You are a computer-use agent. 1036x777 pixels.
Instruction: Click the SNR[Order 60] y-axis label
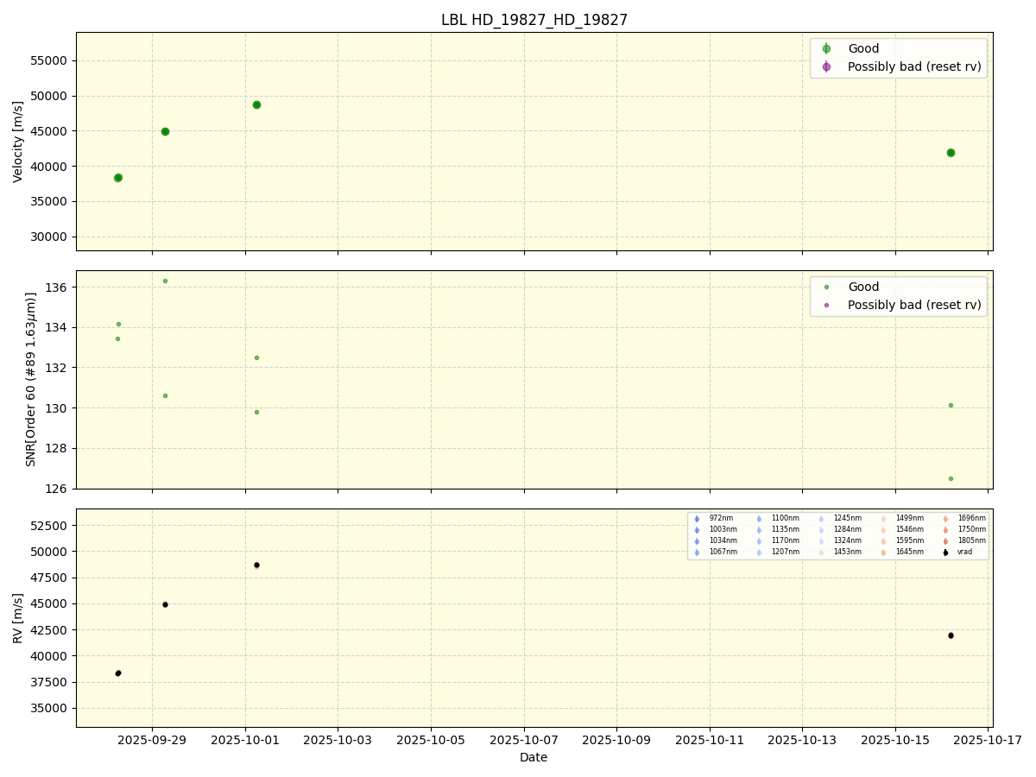30,379
